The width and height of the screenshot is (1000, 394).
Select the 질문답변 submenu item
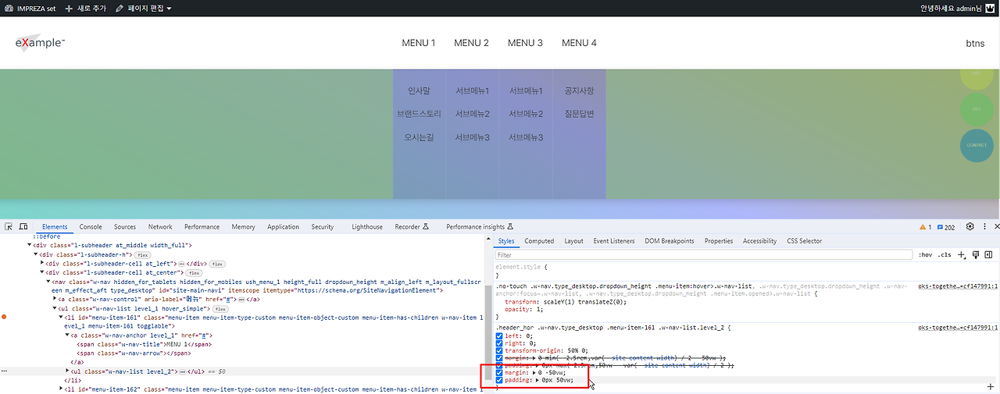pyautogui.click(x=579, y=114)
